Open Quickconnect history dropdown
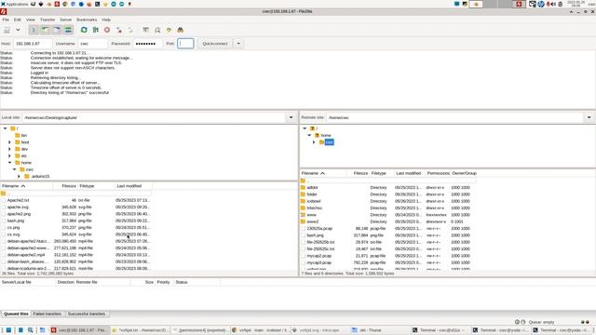Screen dimensions: 596x335 click(238, 44)
